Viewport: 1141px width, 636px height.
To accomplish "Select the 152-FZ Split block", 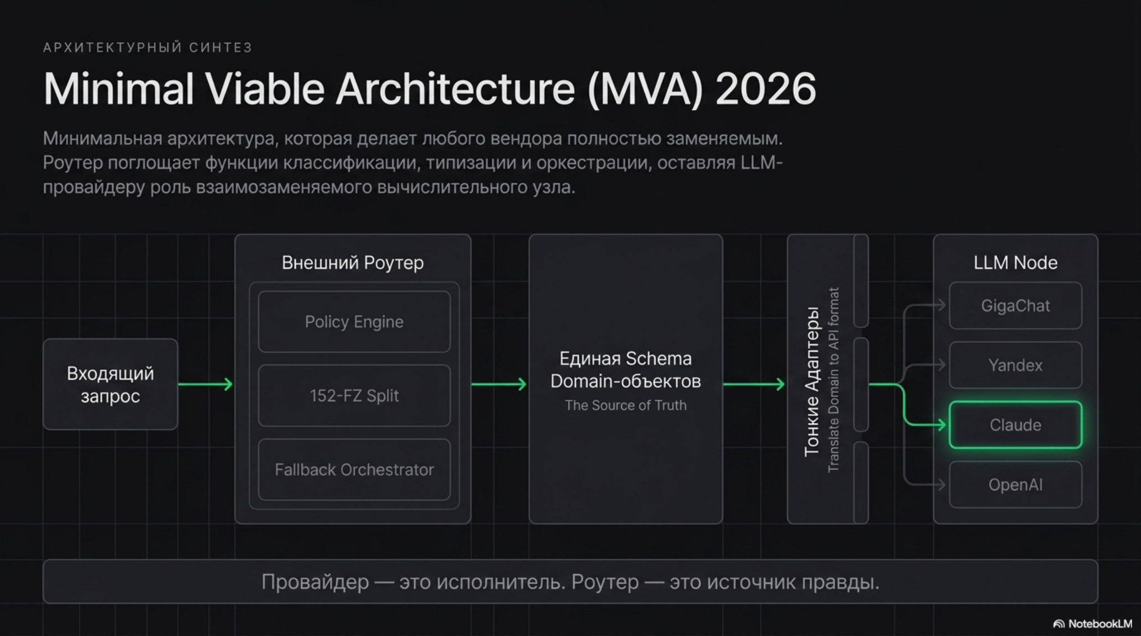I will [354, 395].
